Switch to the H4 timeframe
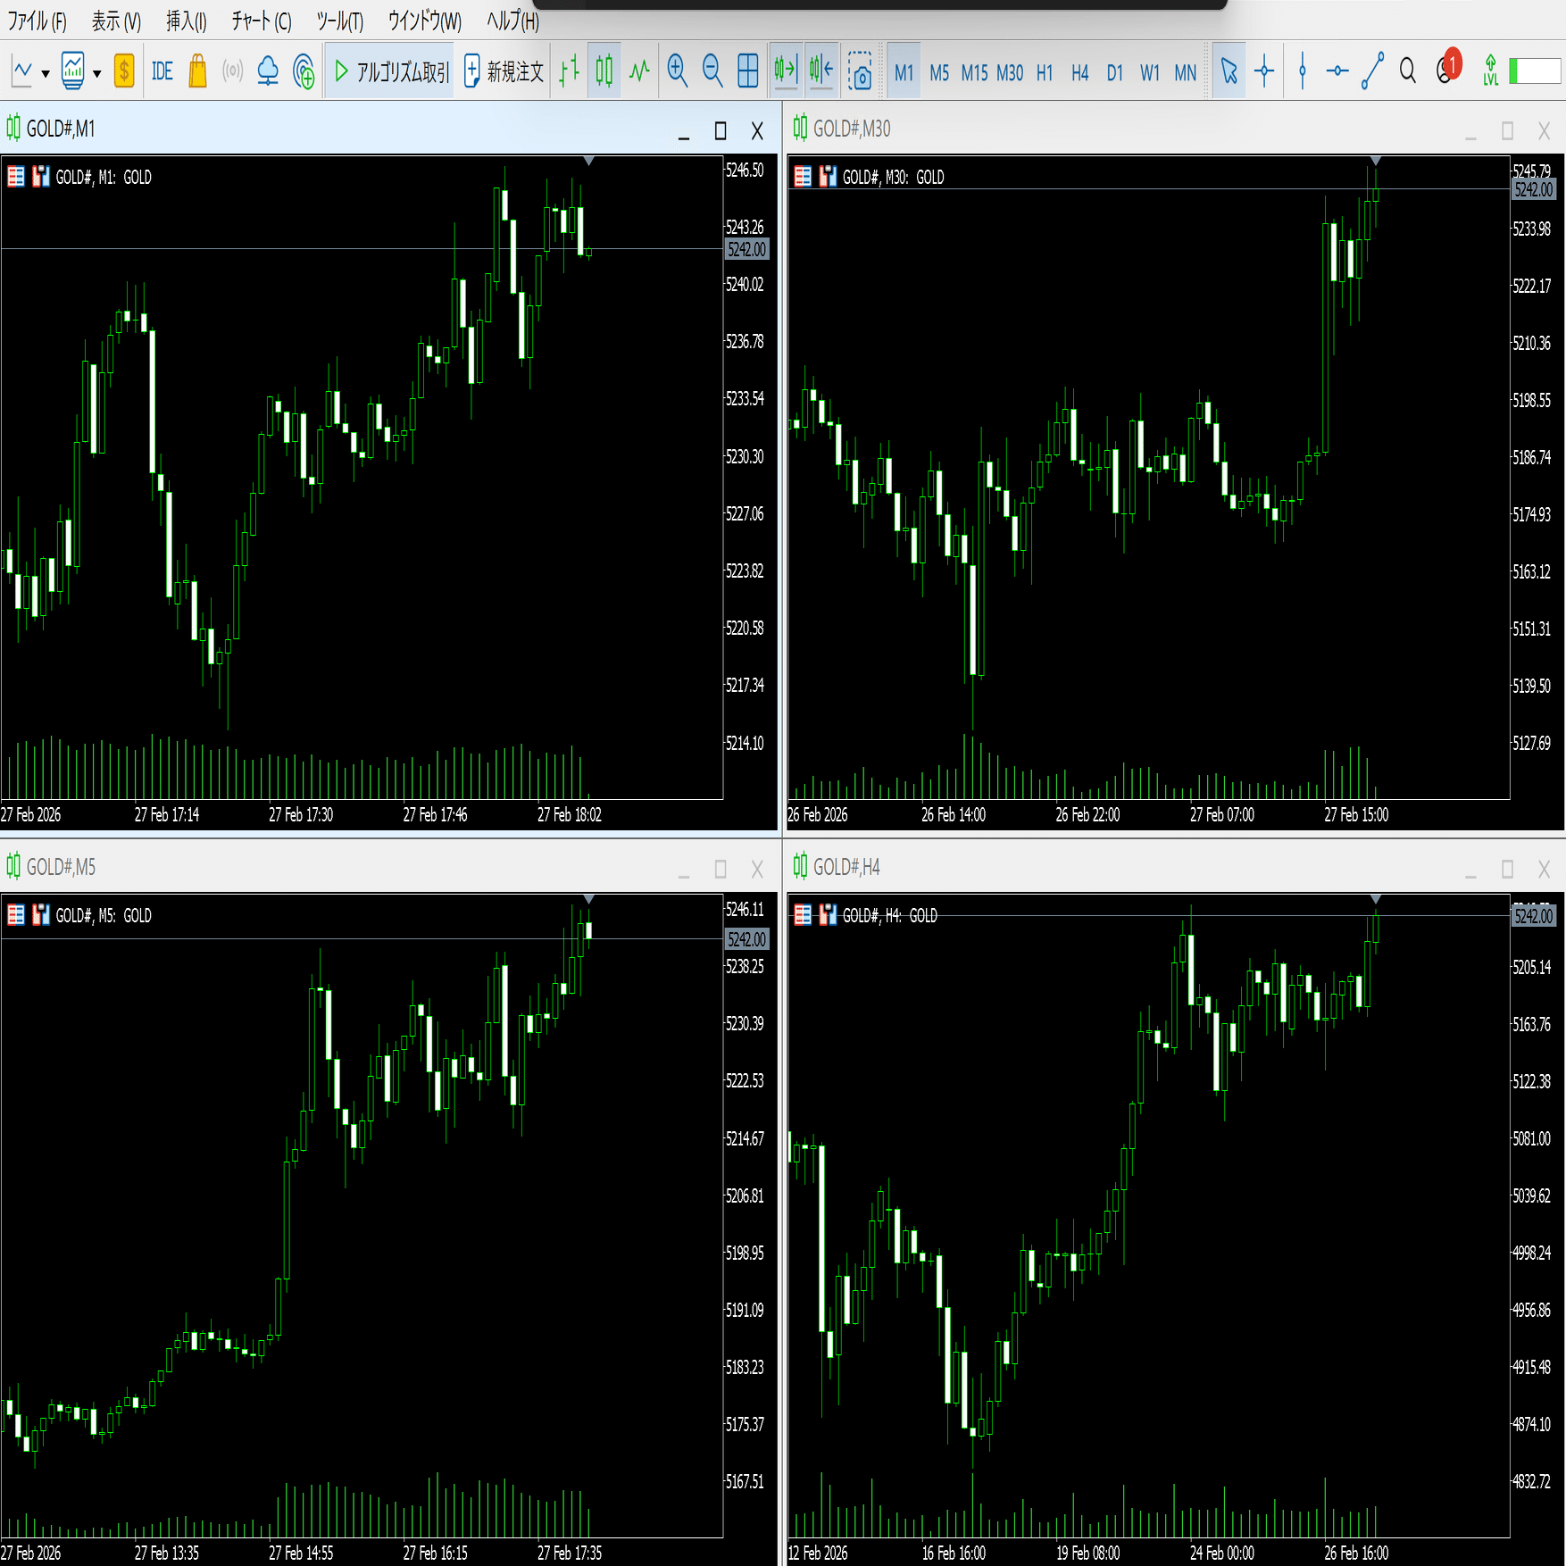The image size is (1566, 1566). (x=1079, y=71)
